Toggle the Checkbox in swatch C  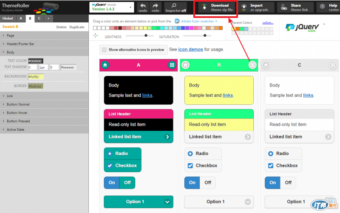[283, 166]
